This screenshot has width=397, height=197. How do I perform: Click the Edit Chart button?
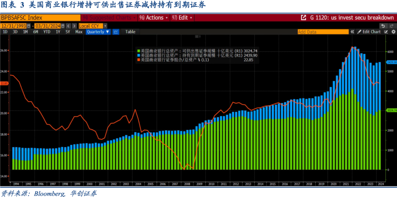coord(369,32)
